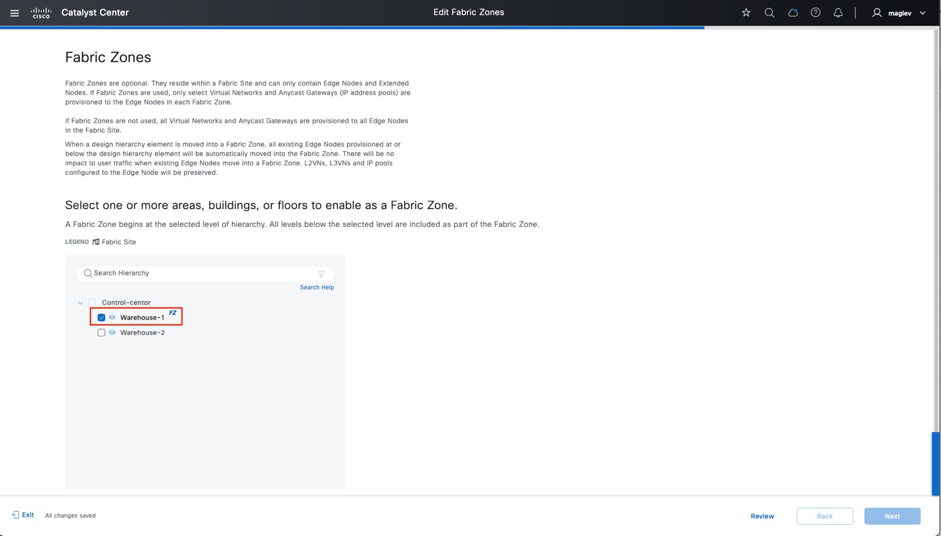Open the maglev user dropdown
Screen dimensions: 941x536
pyautogui.click(x=923, y=12)
